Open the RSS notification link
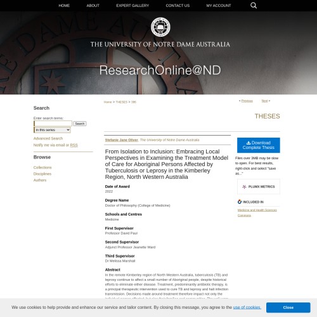The image size is (317, 317). 74,145
